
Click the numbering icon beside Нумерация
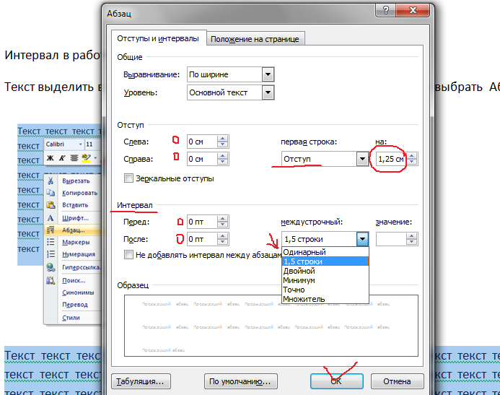51,254
